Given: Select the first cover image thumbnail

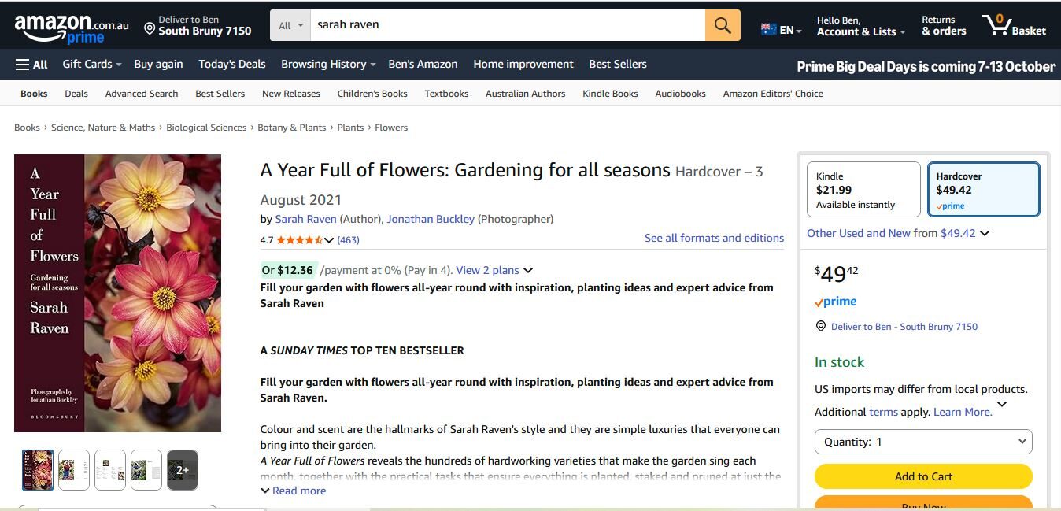Looking at the screenshot, I should [38, 470].
